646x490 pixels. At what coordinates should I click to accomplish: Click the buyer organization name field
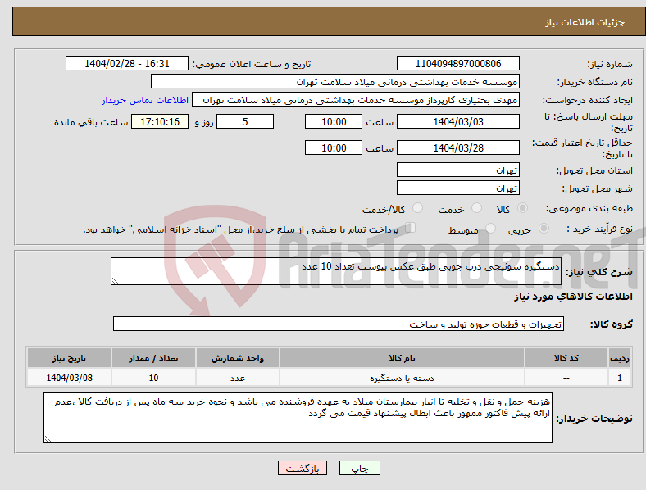pyautogui.click(x=335, y=81)
